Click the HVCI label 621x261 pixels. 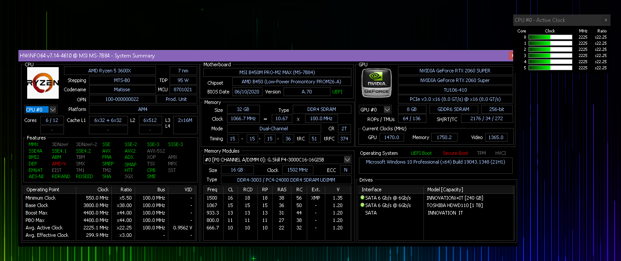(500, 153)
